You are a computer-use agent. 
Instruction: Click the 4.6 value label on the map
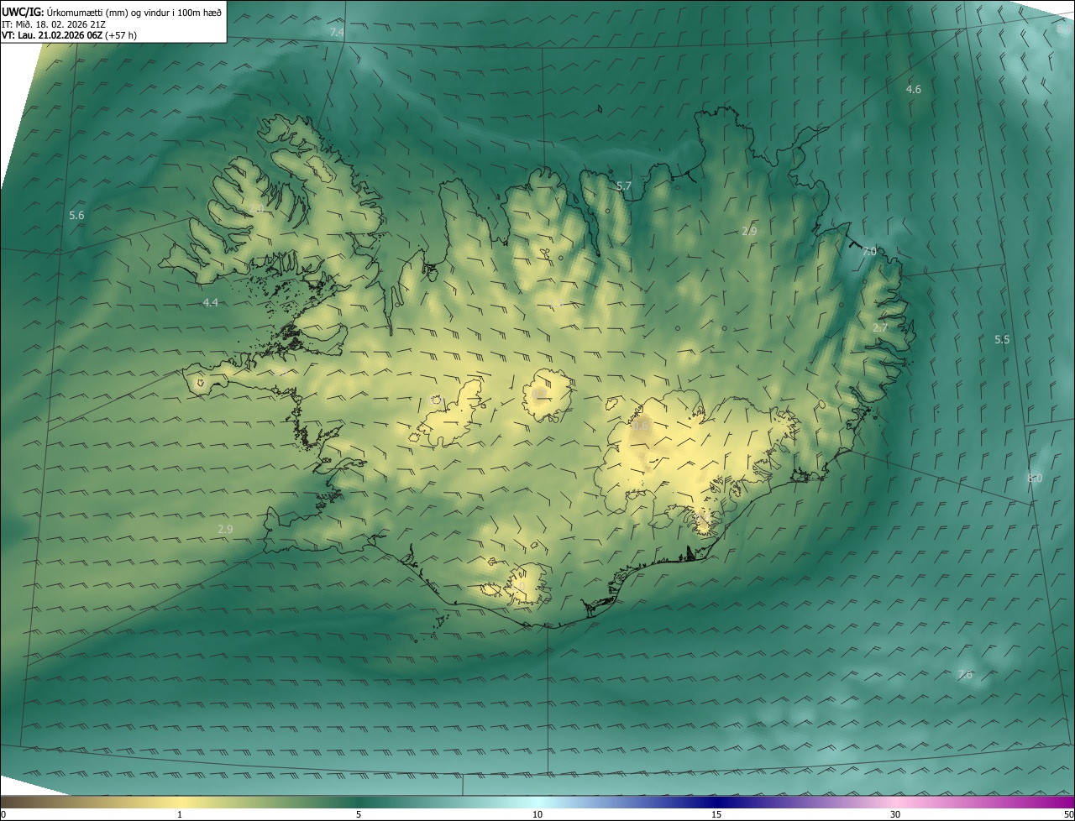coord(914,89)
